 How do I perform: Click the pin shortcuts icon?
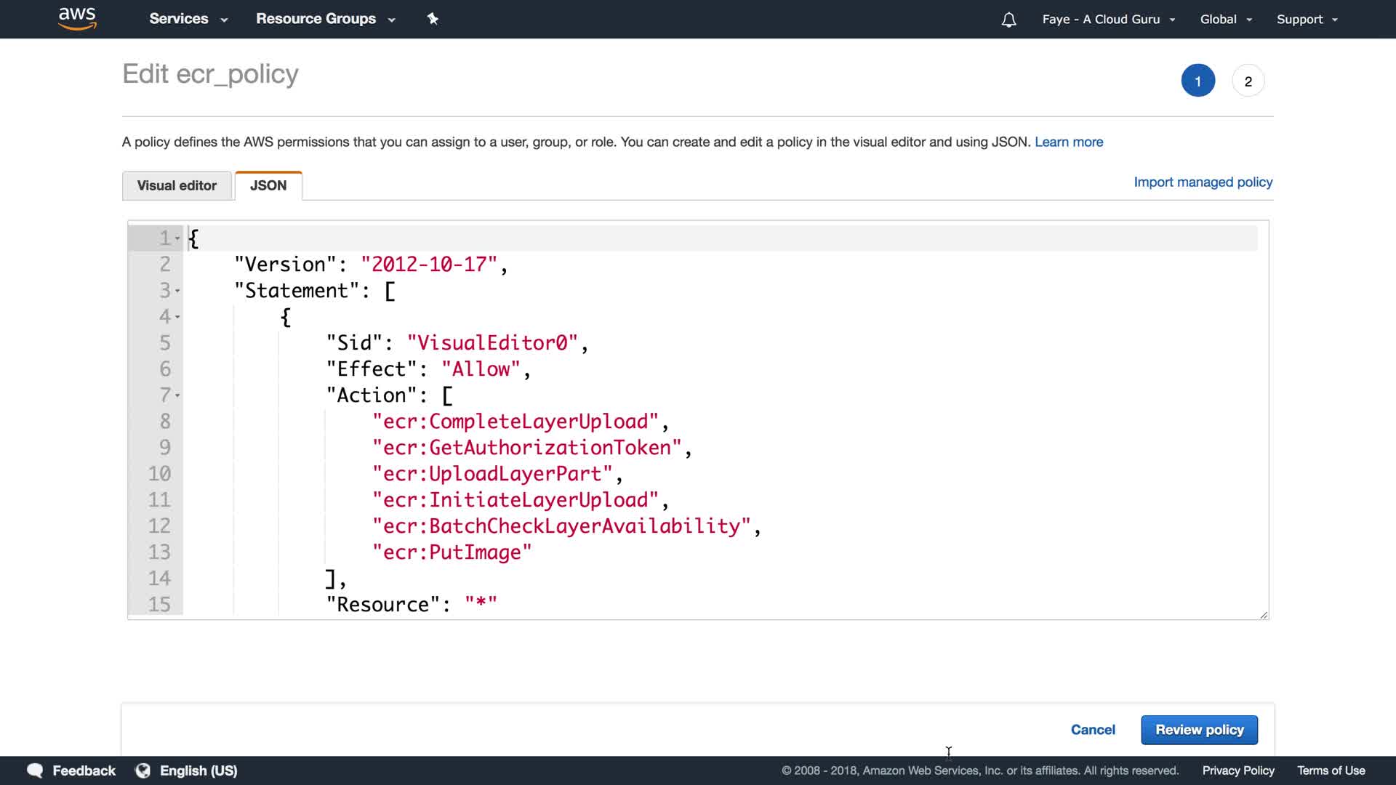[433, 19]
